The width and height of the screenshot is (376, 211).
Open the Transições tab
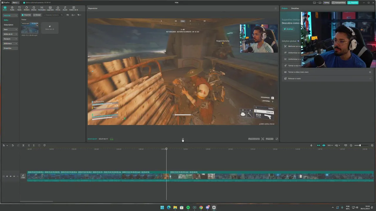click(42, 8)
